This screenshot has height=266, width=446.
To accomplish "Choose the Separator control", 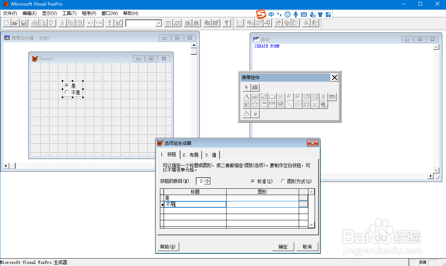I will pyautogui.click(x=315, y=105).
